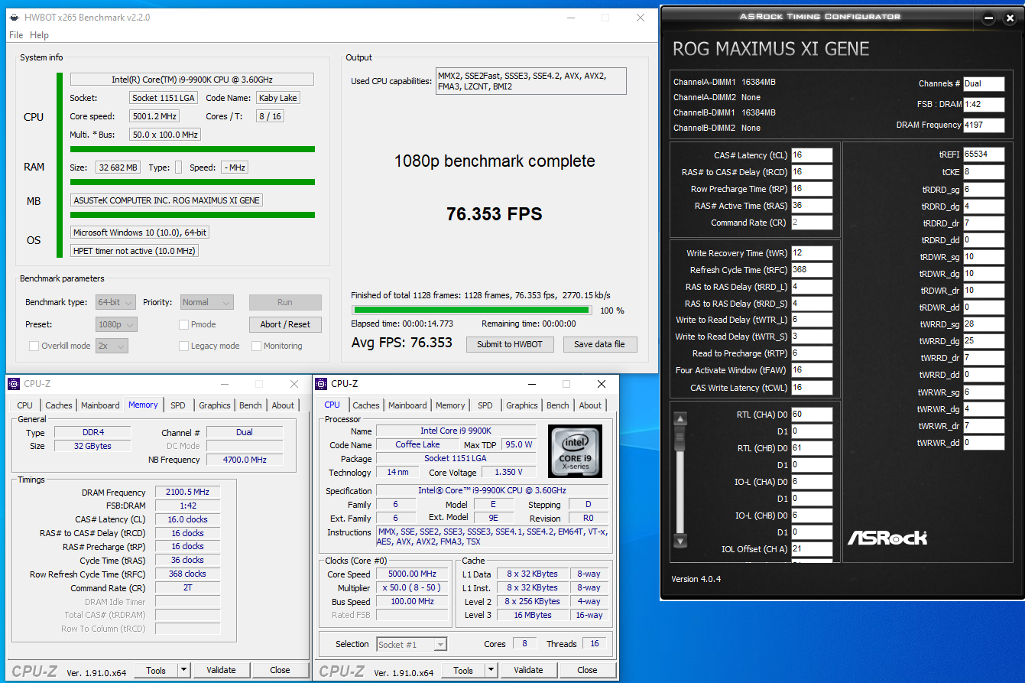The width and height of the screenshot is (1025, 683).
Task: Toggle the Overkill mode checkbox
Action: (34, 346)
